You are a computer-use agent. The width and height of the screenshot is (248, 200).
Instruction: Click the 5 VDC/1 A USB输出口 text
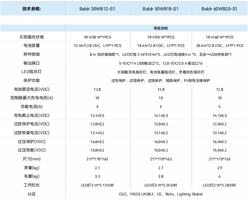click(x=160, y=63)
